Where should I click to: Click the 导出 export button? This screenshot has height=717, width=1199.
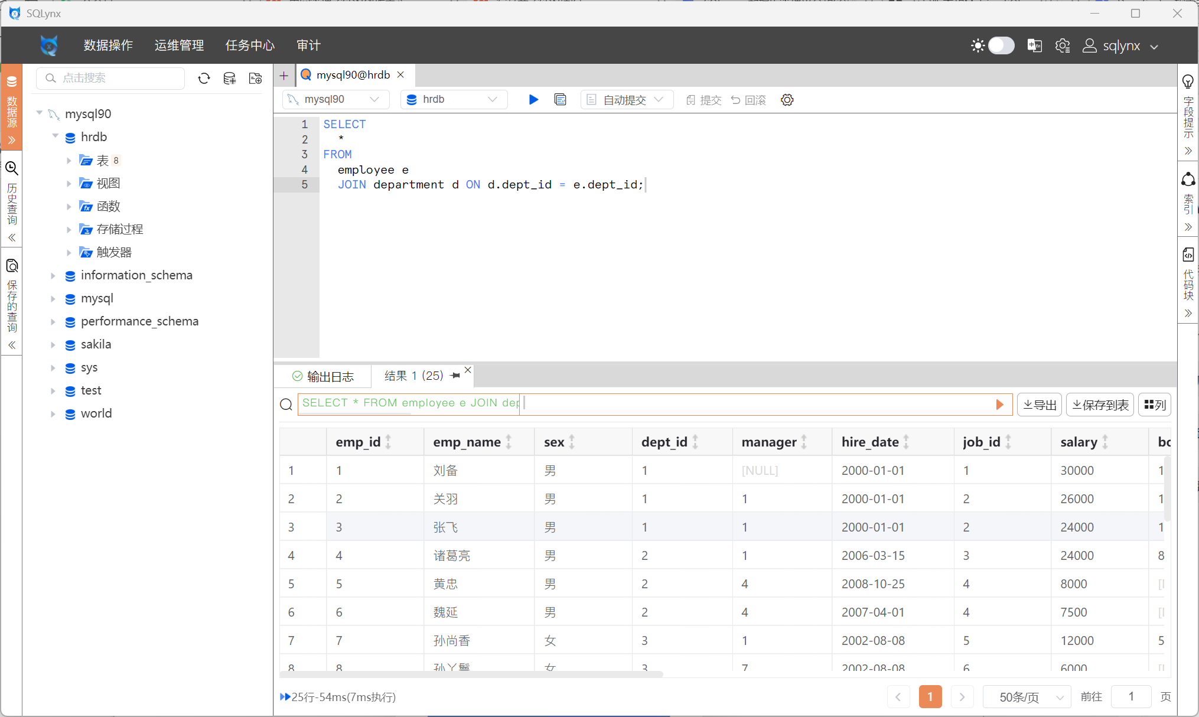pyautogui.click(x=1040, y=405)
